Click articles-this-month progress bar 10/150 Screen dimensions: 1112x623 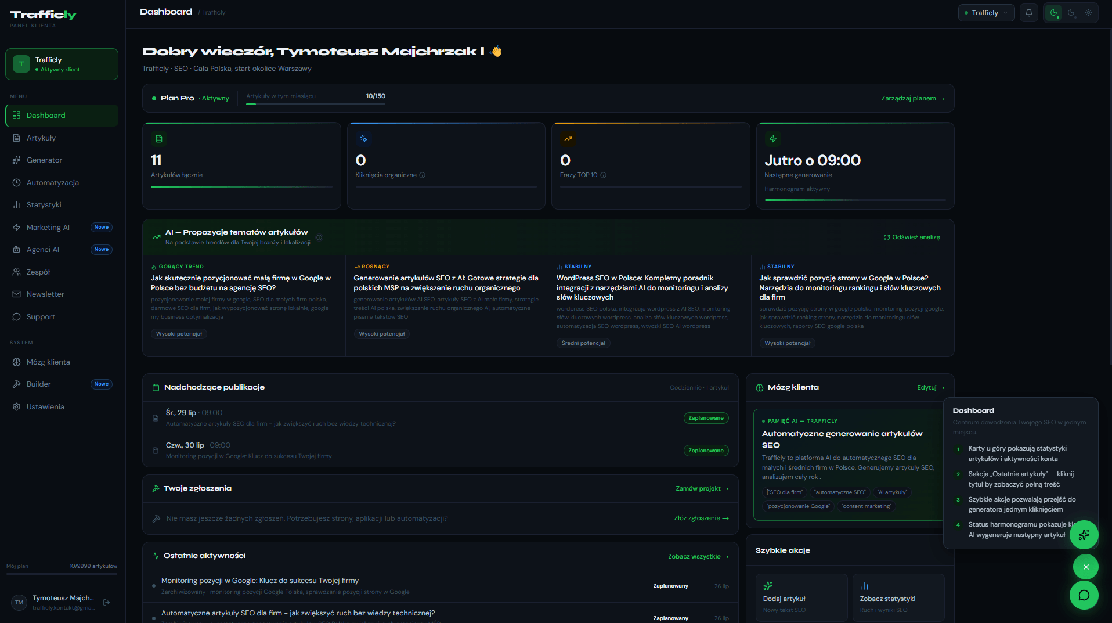(316, 104)
